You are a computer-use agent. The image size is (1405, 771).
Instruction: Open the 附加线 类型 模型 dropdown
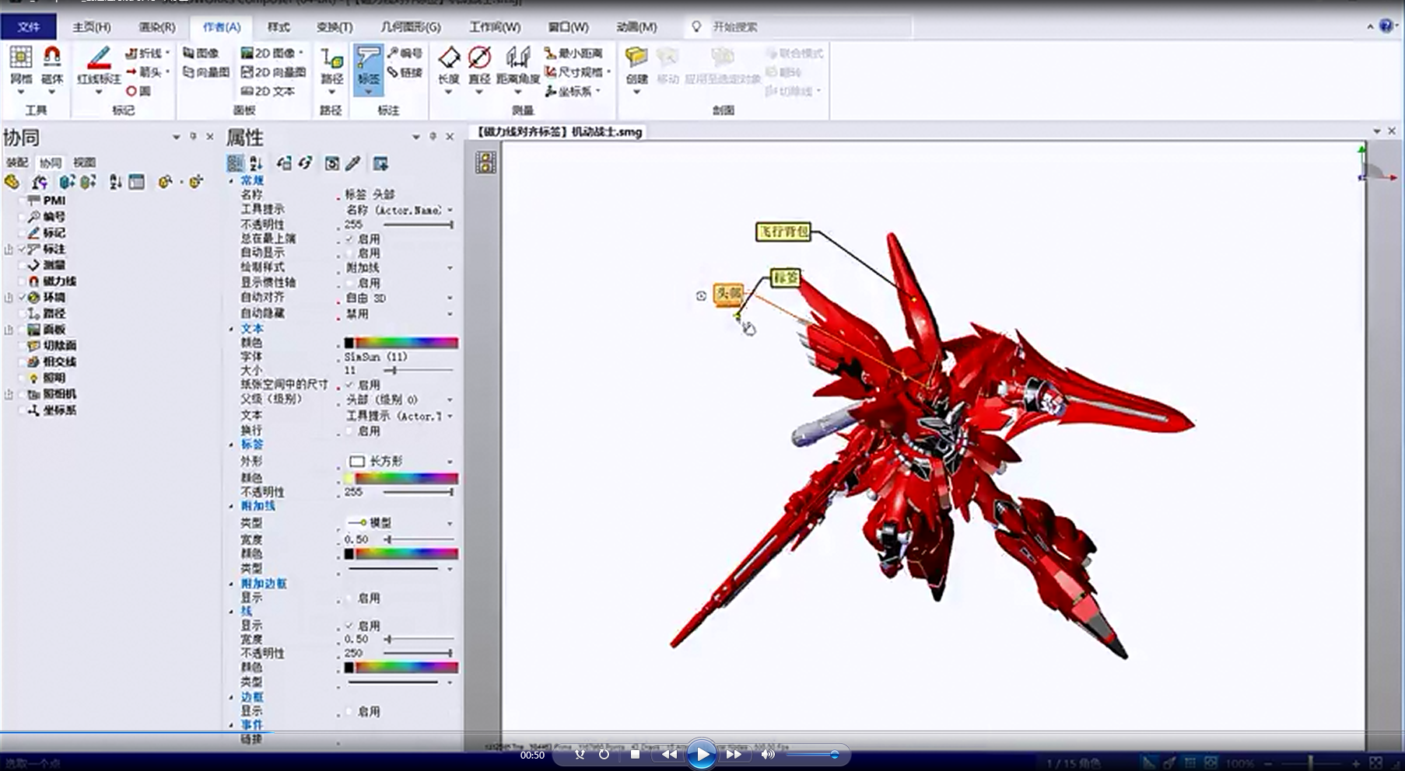[450, 523]
